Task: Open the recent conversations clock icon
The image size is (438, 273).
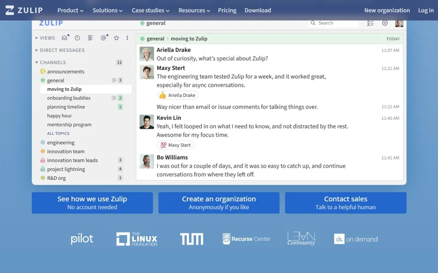Action: coord(78,38)
